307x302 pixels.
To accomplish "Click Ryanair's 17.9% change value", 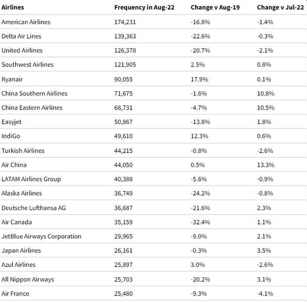I will pyautogui.click(x=199, y=79).
